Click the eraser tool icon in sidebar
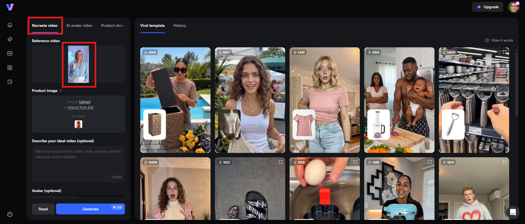The width and height of the screenshot is (525, 224). click(10, 39)
